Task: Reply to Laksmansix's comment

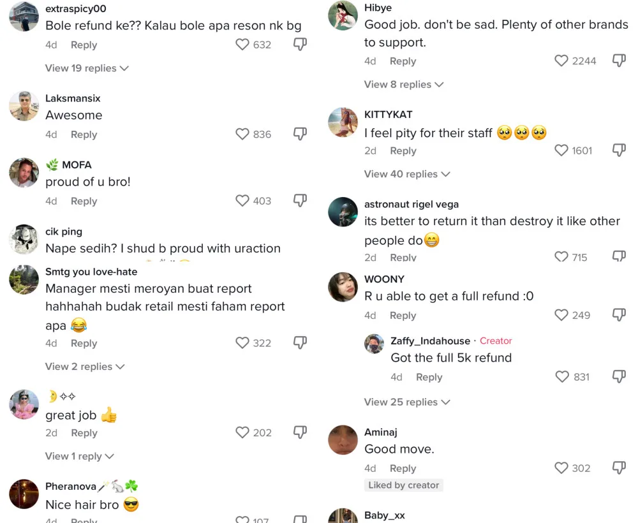Action: pos(84,135)
